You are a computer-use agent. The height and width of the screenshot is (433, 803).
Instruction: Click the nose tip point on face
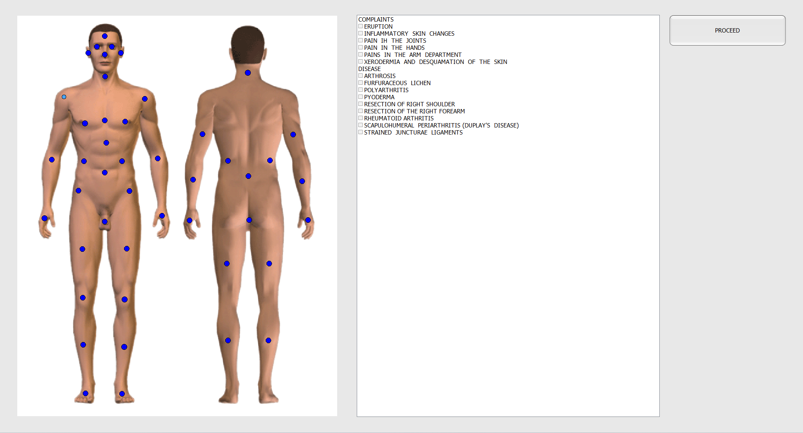click(x=105, y=55)
